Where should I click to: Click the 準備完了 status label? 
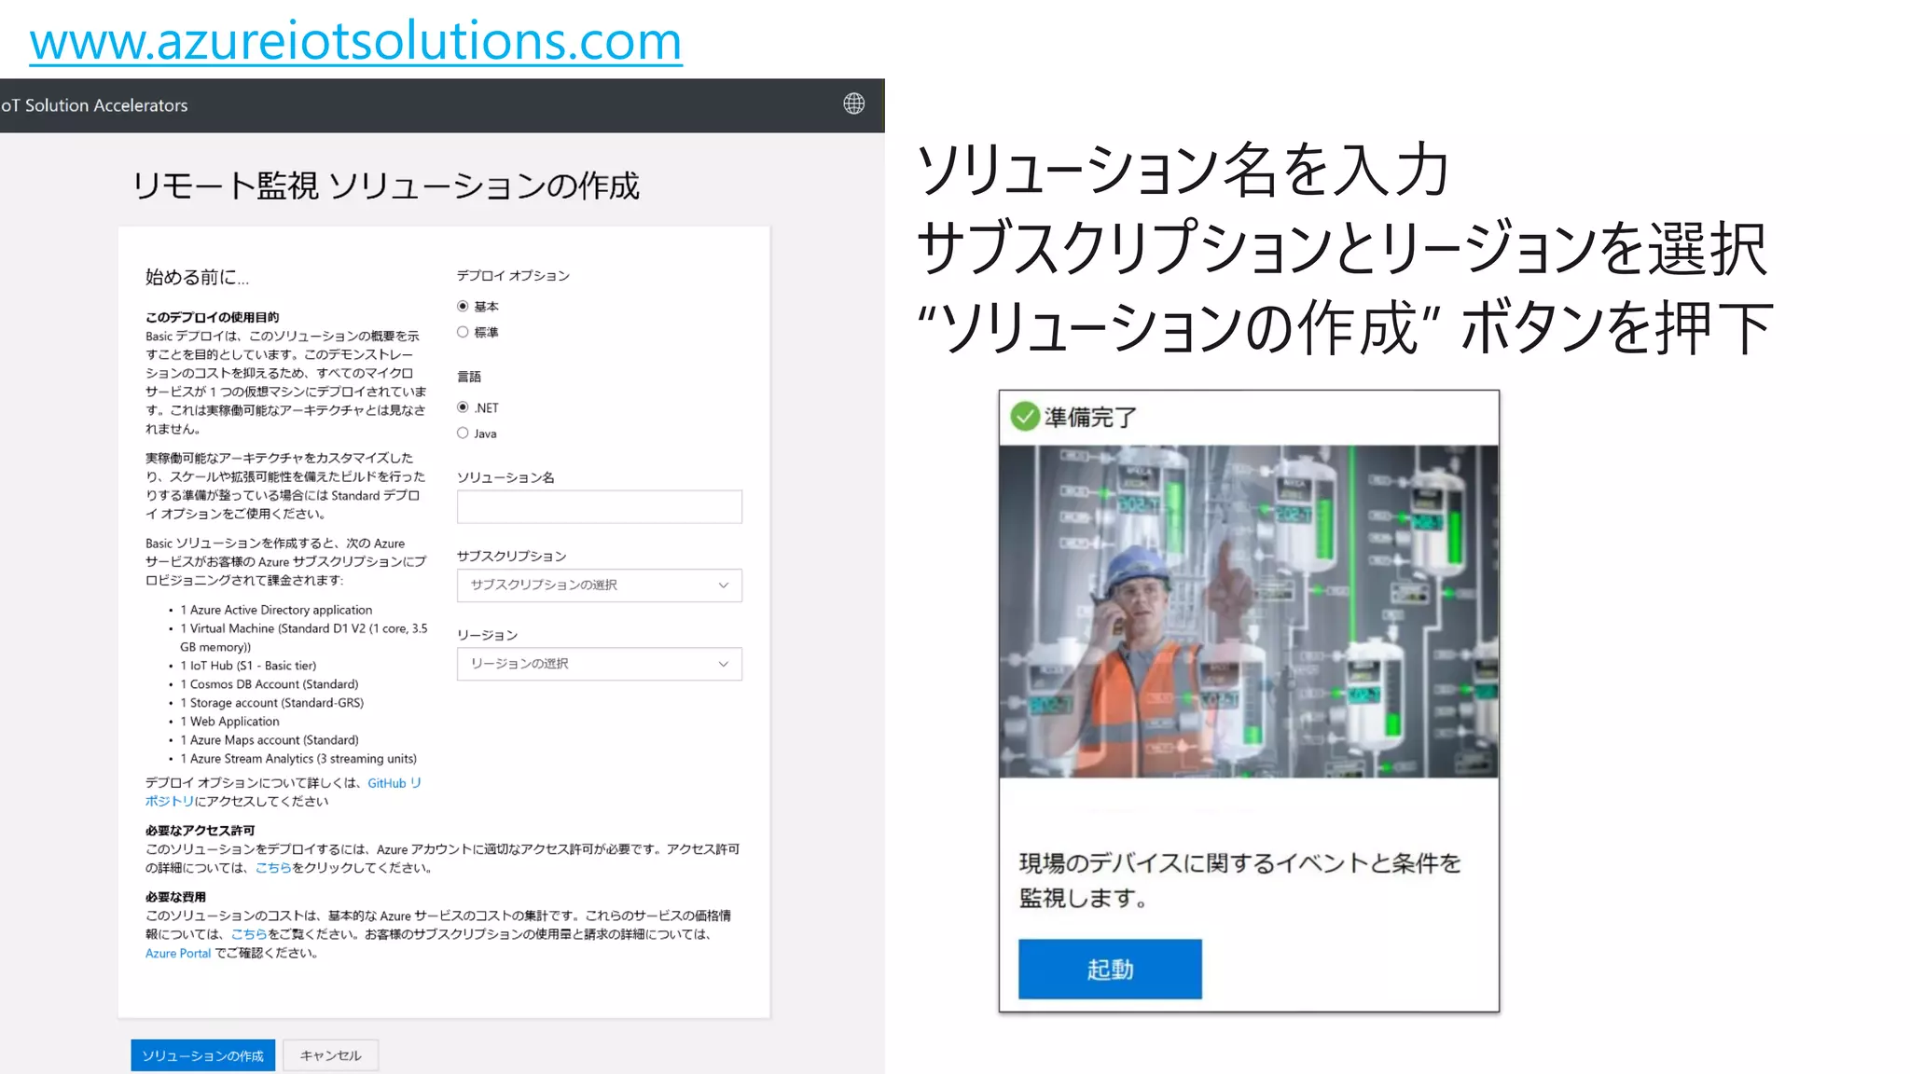pyautogui.click(x=1090, y=417)
